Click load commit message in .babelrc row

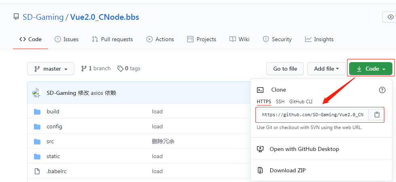[157, 172]
